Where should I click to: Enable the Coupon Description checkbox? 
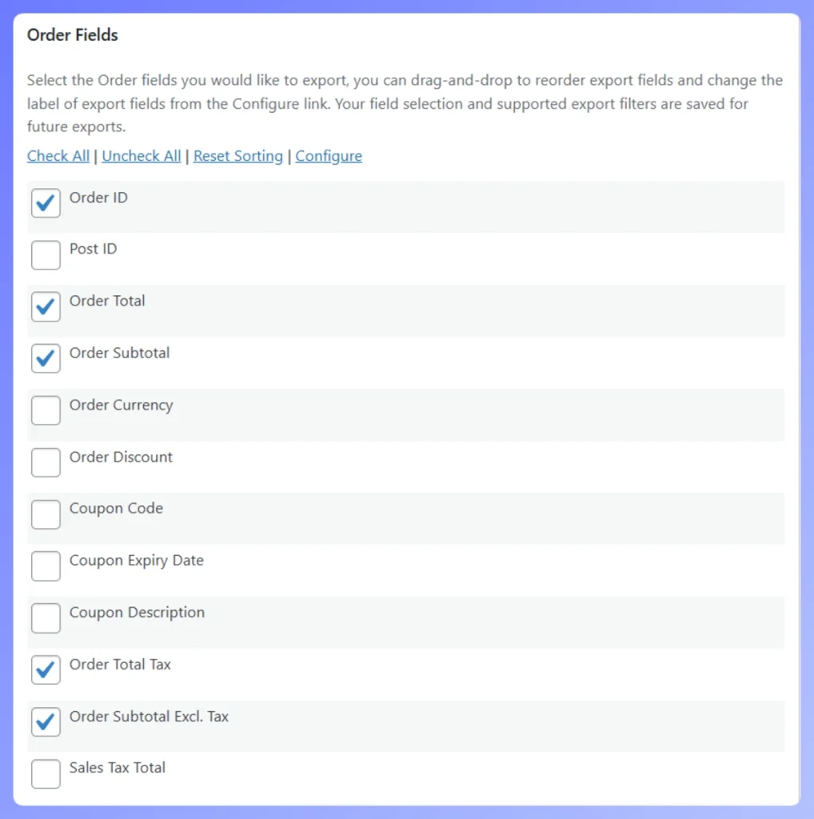46,618
